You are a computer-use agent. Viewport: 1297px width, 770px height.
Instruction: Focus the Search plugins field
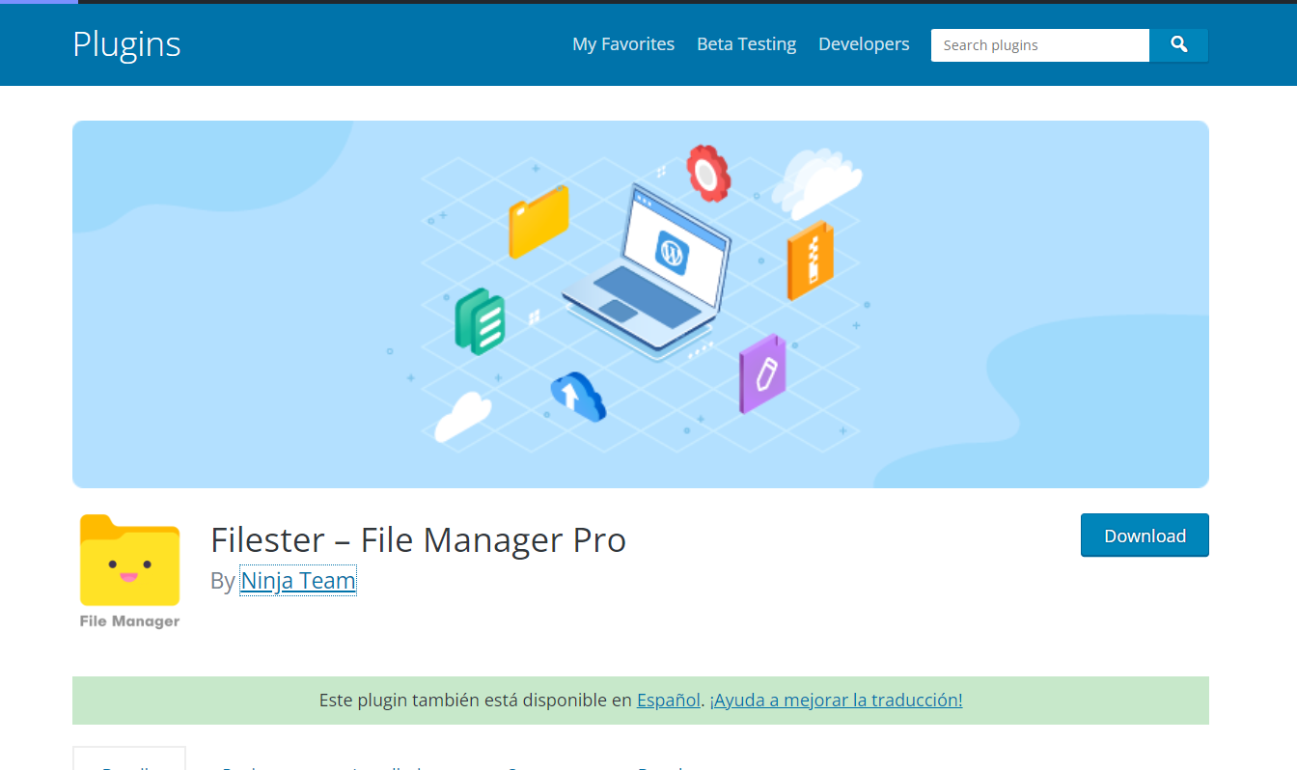1039,45
